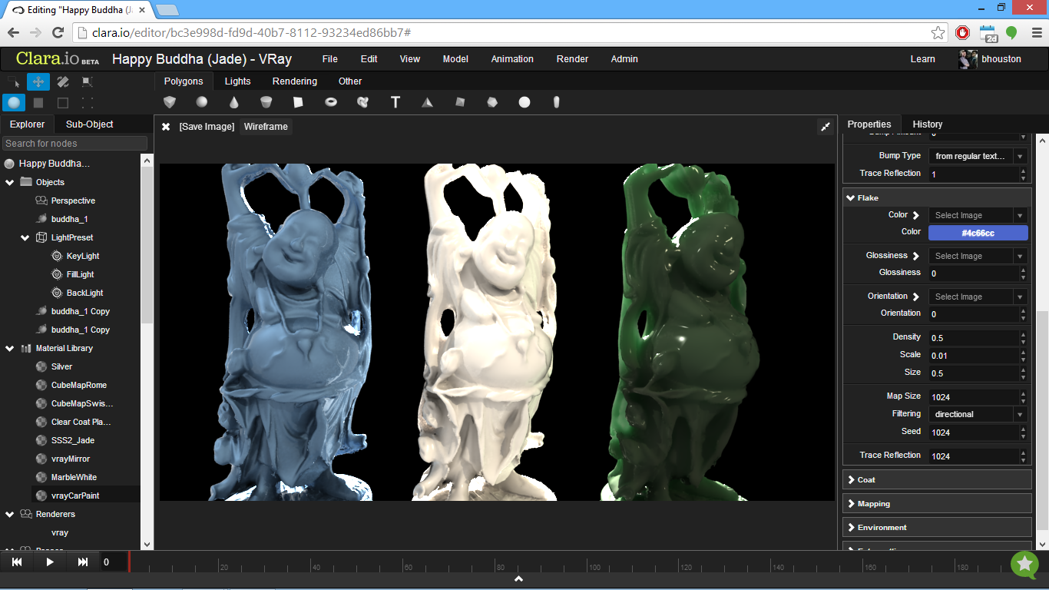This screenshot has height=590, width=1049.
Task: Create a flat circle primitive
Action: pyautogui.click(x=524, y=102)
